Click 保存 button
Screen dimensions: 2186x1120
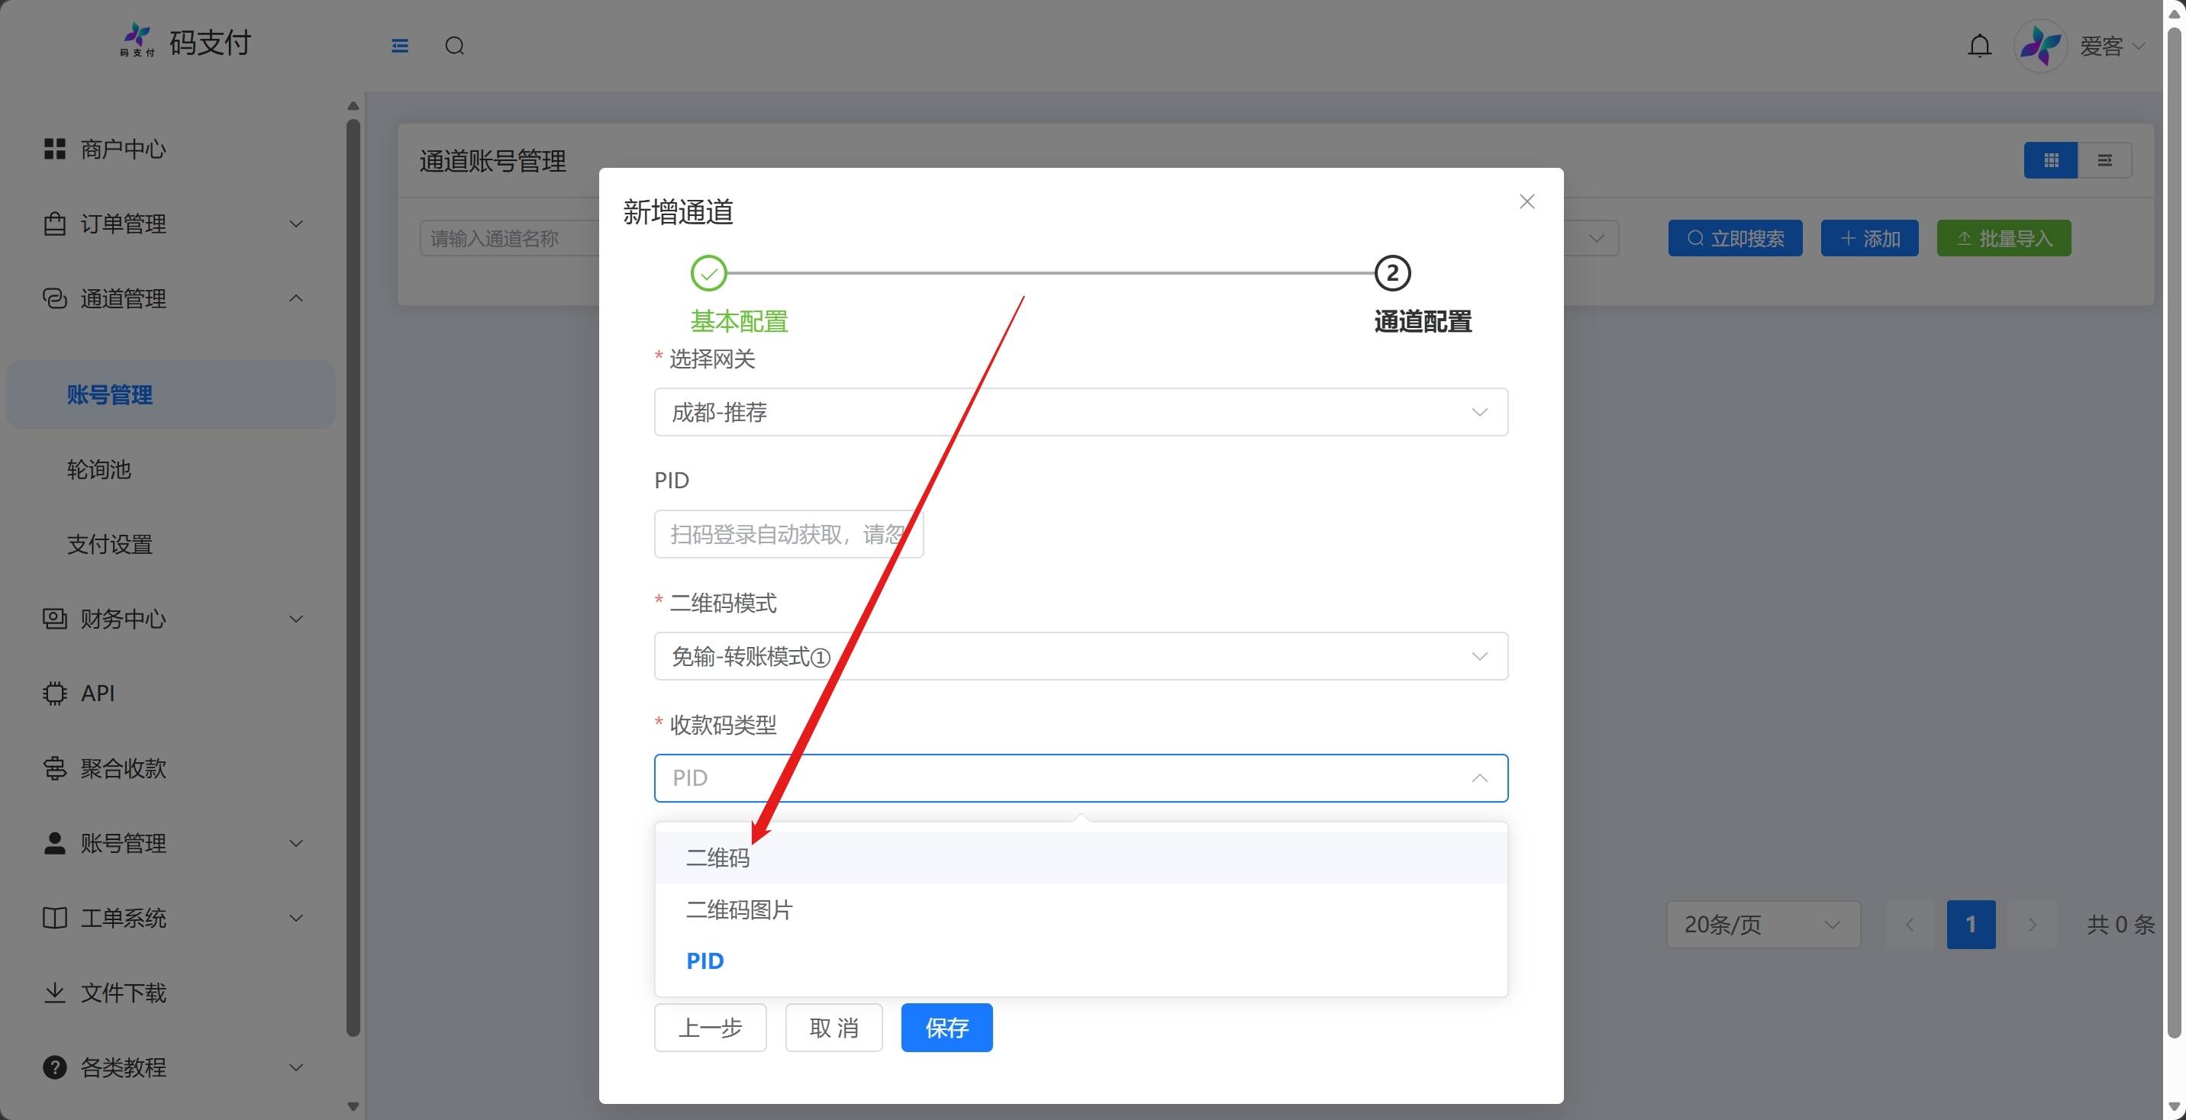(x=946, y=1028)
